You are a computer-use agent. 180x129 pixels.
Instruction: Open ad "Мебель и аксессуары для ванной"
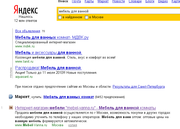(x=49, y=52)
